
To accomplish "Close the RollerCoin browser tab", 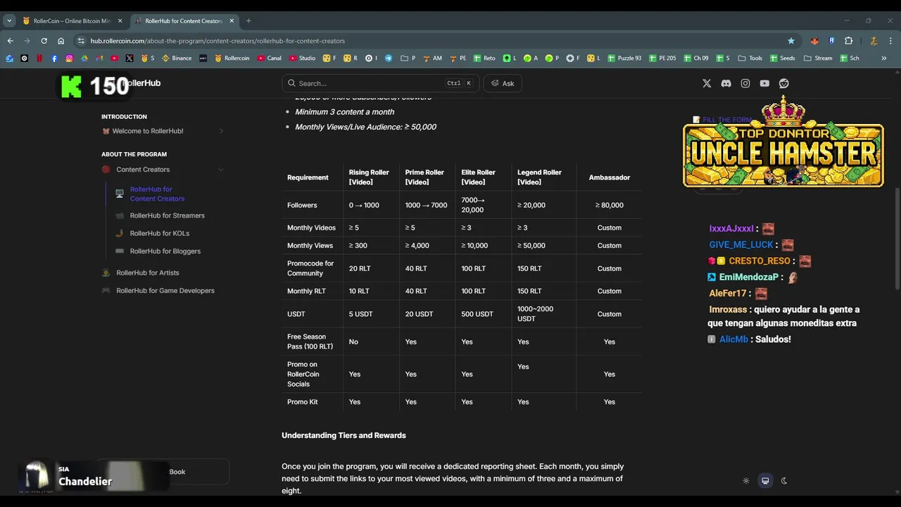I will point(120,21).
